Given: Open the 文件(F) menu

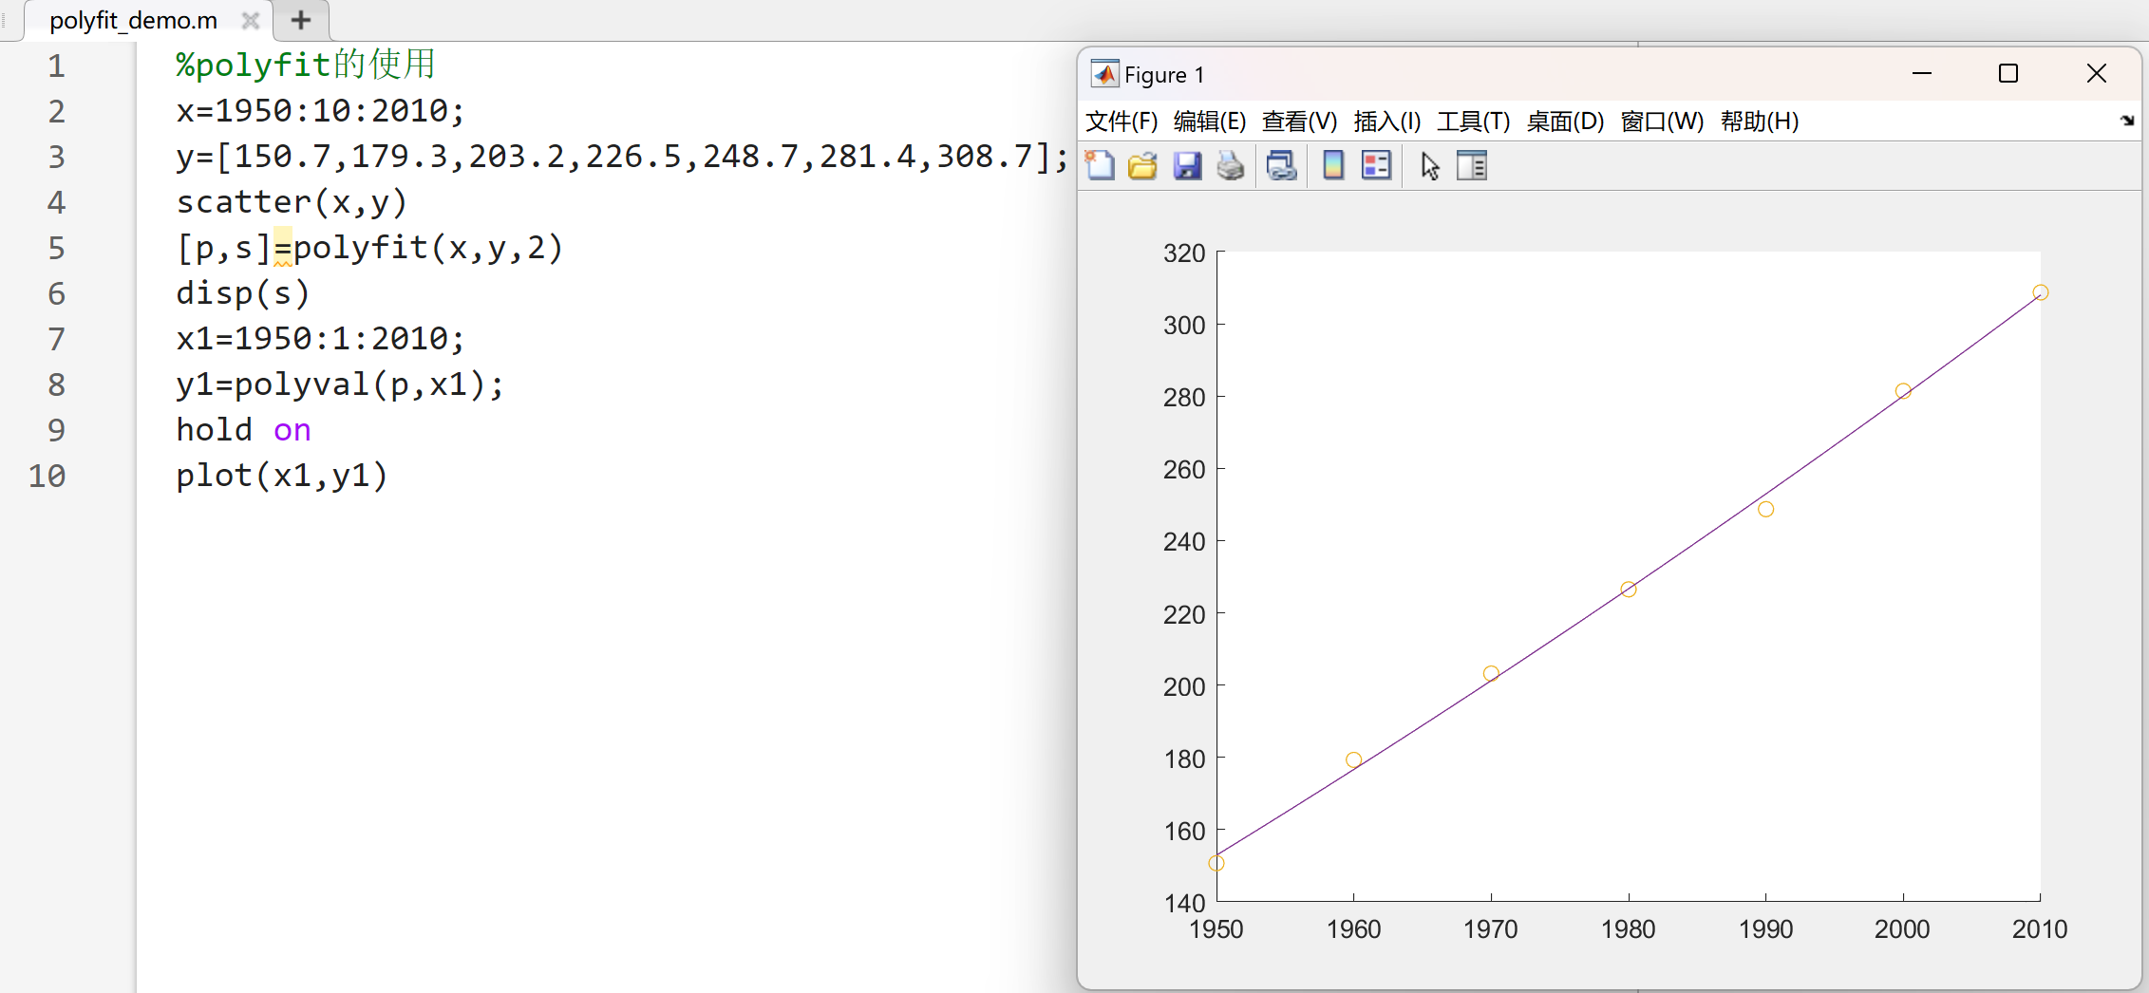Looking at the screenshot, I should (1122, 122).
